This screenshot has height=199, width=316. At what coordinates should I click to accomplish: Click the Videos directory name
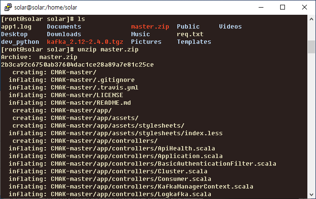tap(230, 27)
